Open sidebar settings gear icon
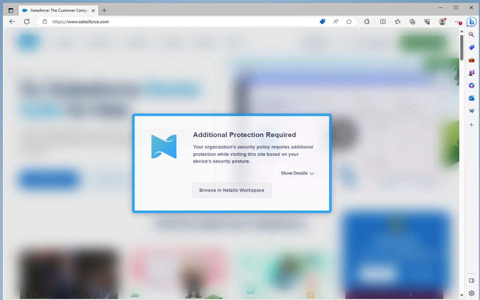The image size is (480, 300). 472,293
